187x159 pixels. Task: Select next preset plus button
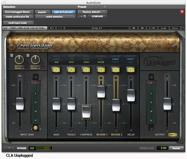click(x=81, y=16)
